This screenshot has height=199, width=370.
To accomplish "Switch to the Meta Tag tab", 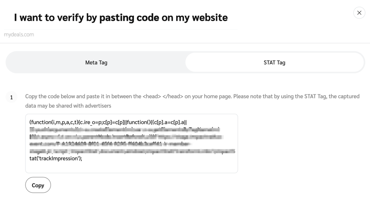I will 96,62.
